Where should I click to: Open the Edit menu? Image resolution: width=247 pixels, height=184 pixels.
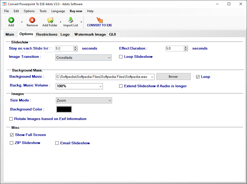pyautogui.click(x=16, y=11)
